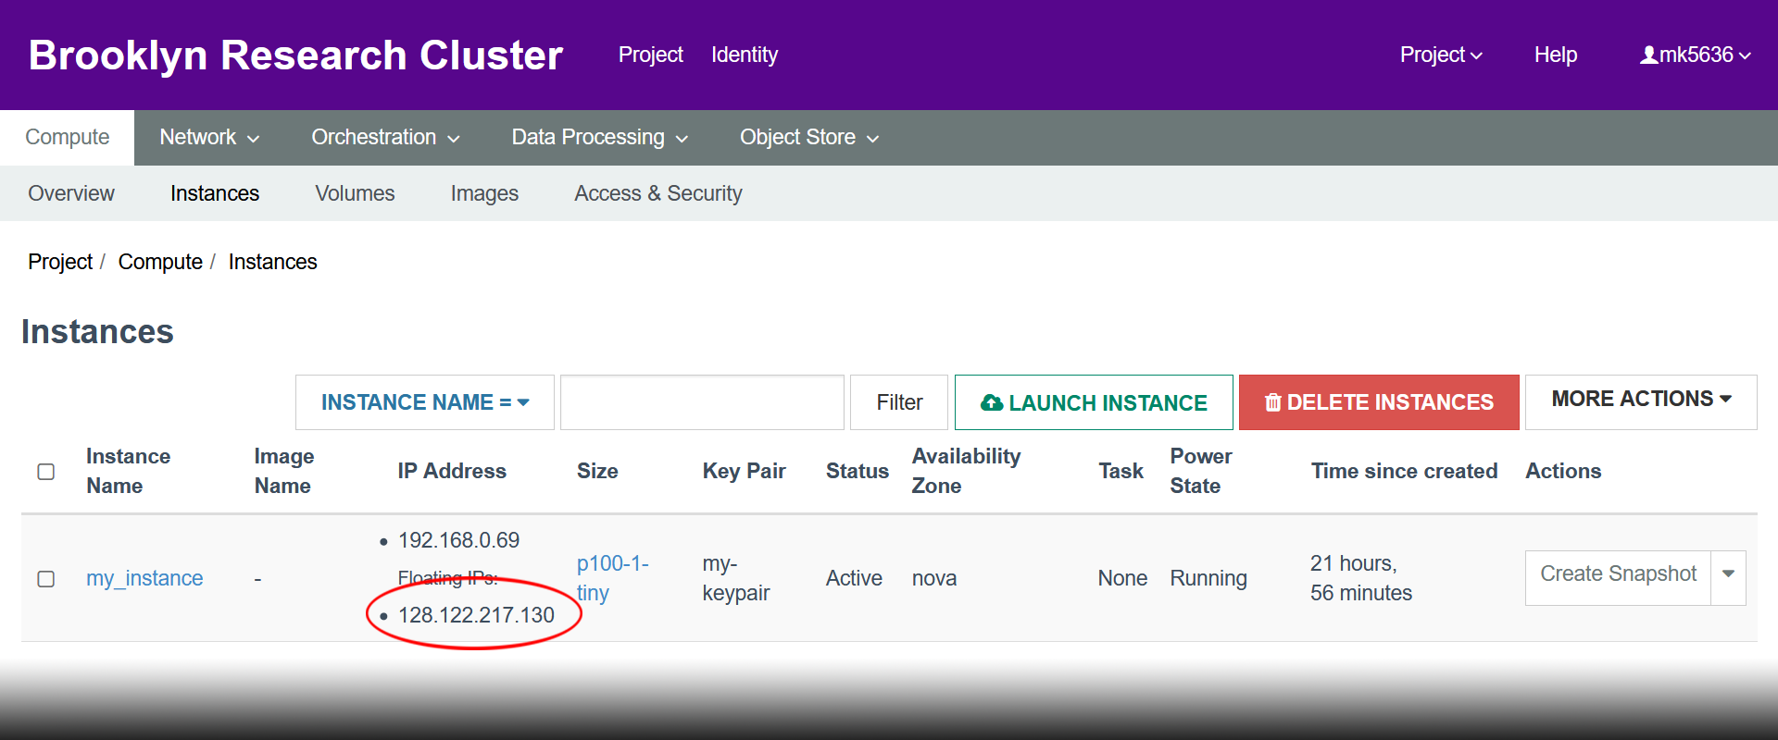1778x740 pixels.
Task: Click the Availability Zone column header
Action: (966, 471)
